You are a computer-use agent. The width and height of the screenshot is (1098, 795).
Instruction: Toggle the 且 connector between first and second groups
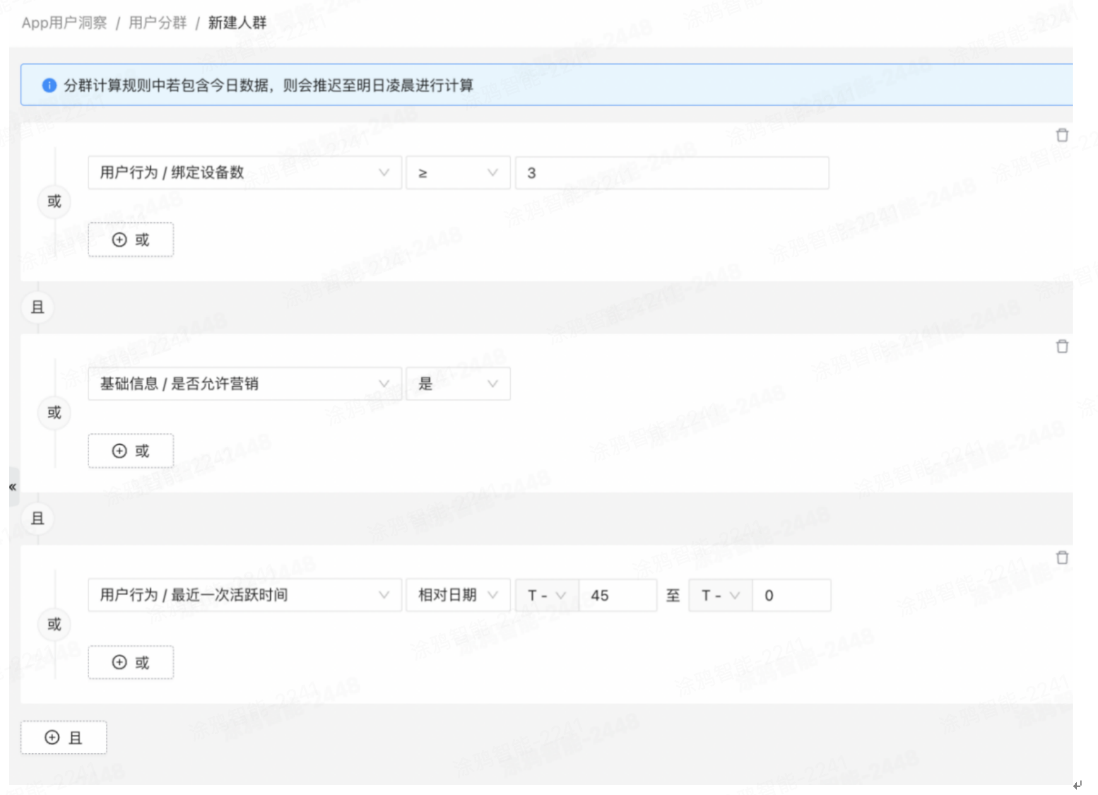38,307
